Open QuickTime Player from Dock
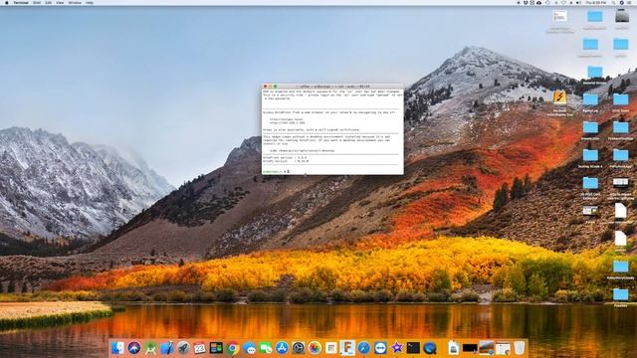The height and width of the screenshot is (358, 637). coord(430,348)
